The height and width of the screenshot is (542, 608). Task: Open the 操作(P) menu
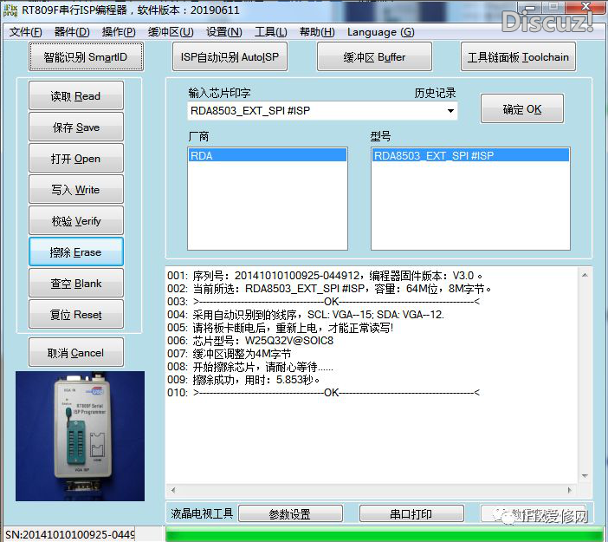[x=119, y=32]
